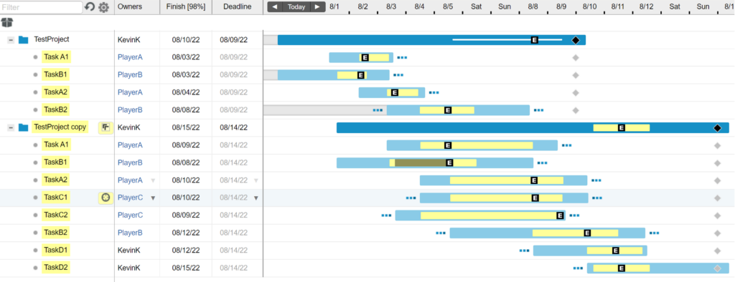Click the TaskC2 Gantt bar
Image resolution: width=735 pixels, height=282 pixels.
coord(480,215)
